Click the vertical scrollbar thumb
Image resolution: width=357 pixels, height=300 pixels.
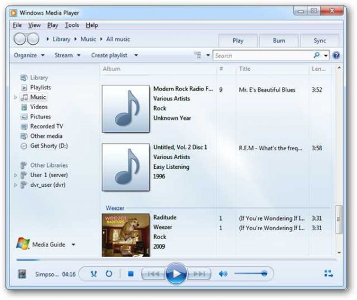tap(339, 219)
